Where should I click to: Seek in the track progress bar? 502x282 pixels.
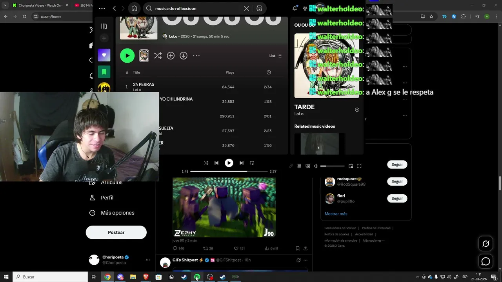[229, 171]
